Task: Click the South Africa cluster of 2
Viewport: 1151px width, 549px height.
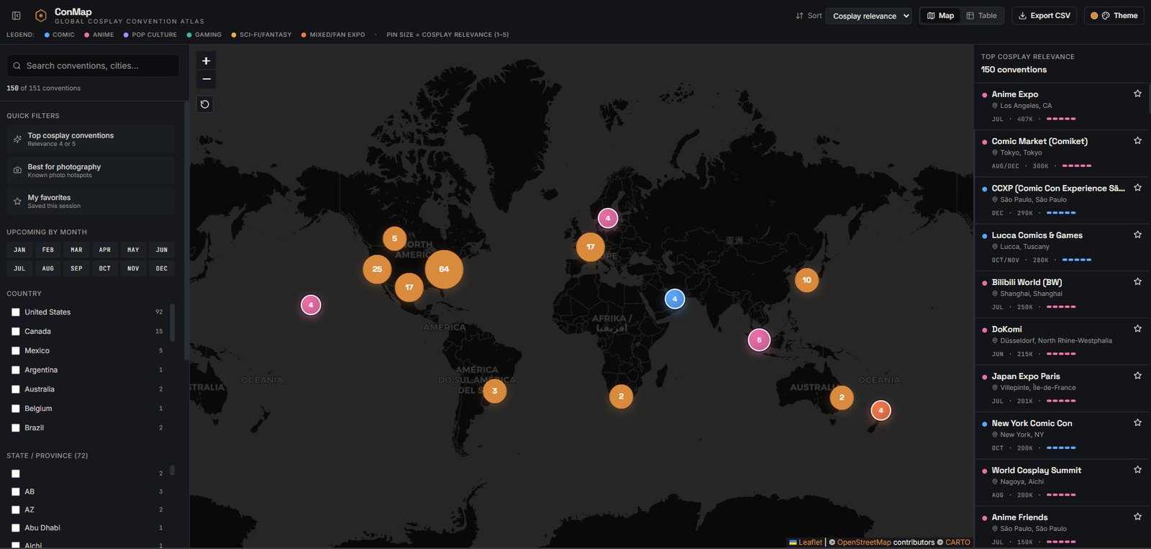Action: tap(621, 396)
